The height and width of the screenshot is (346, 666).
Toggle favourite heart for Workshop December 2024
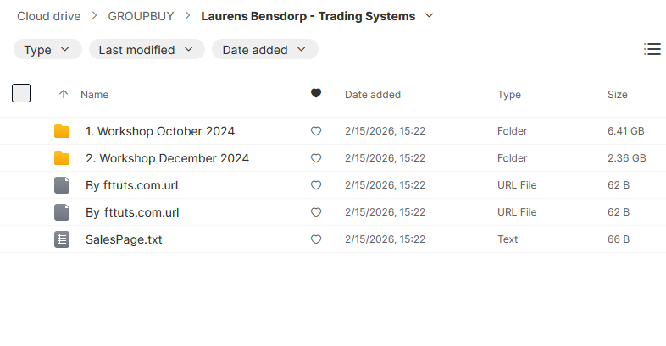pyautogui.click(x=316, y=158)
